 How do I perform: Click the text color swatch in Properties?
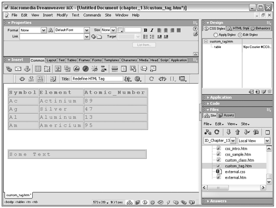click(x=120, y=30)
